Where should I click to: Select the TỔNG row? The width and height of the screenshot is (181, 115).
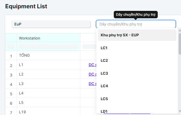coord(24,55)
